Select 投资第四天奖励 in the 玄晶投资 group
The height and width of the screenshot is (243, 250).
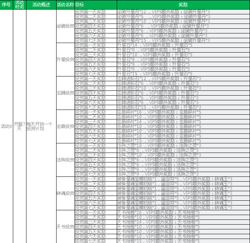click(x=96, y=126)
